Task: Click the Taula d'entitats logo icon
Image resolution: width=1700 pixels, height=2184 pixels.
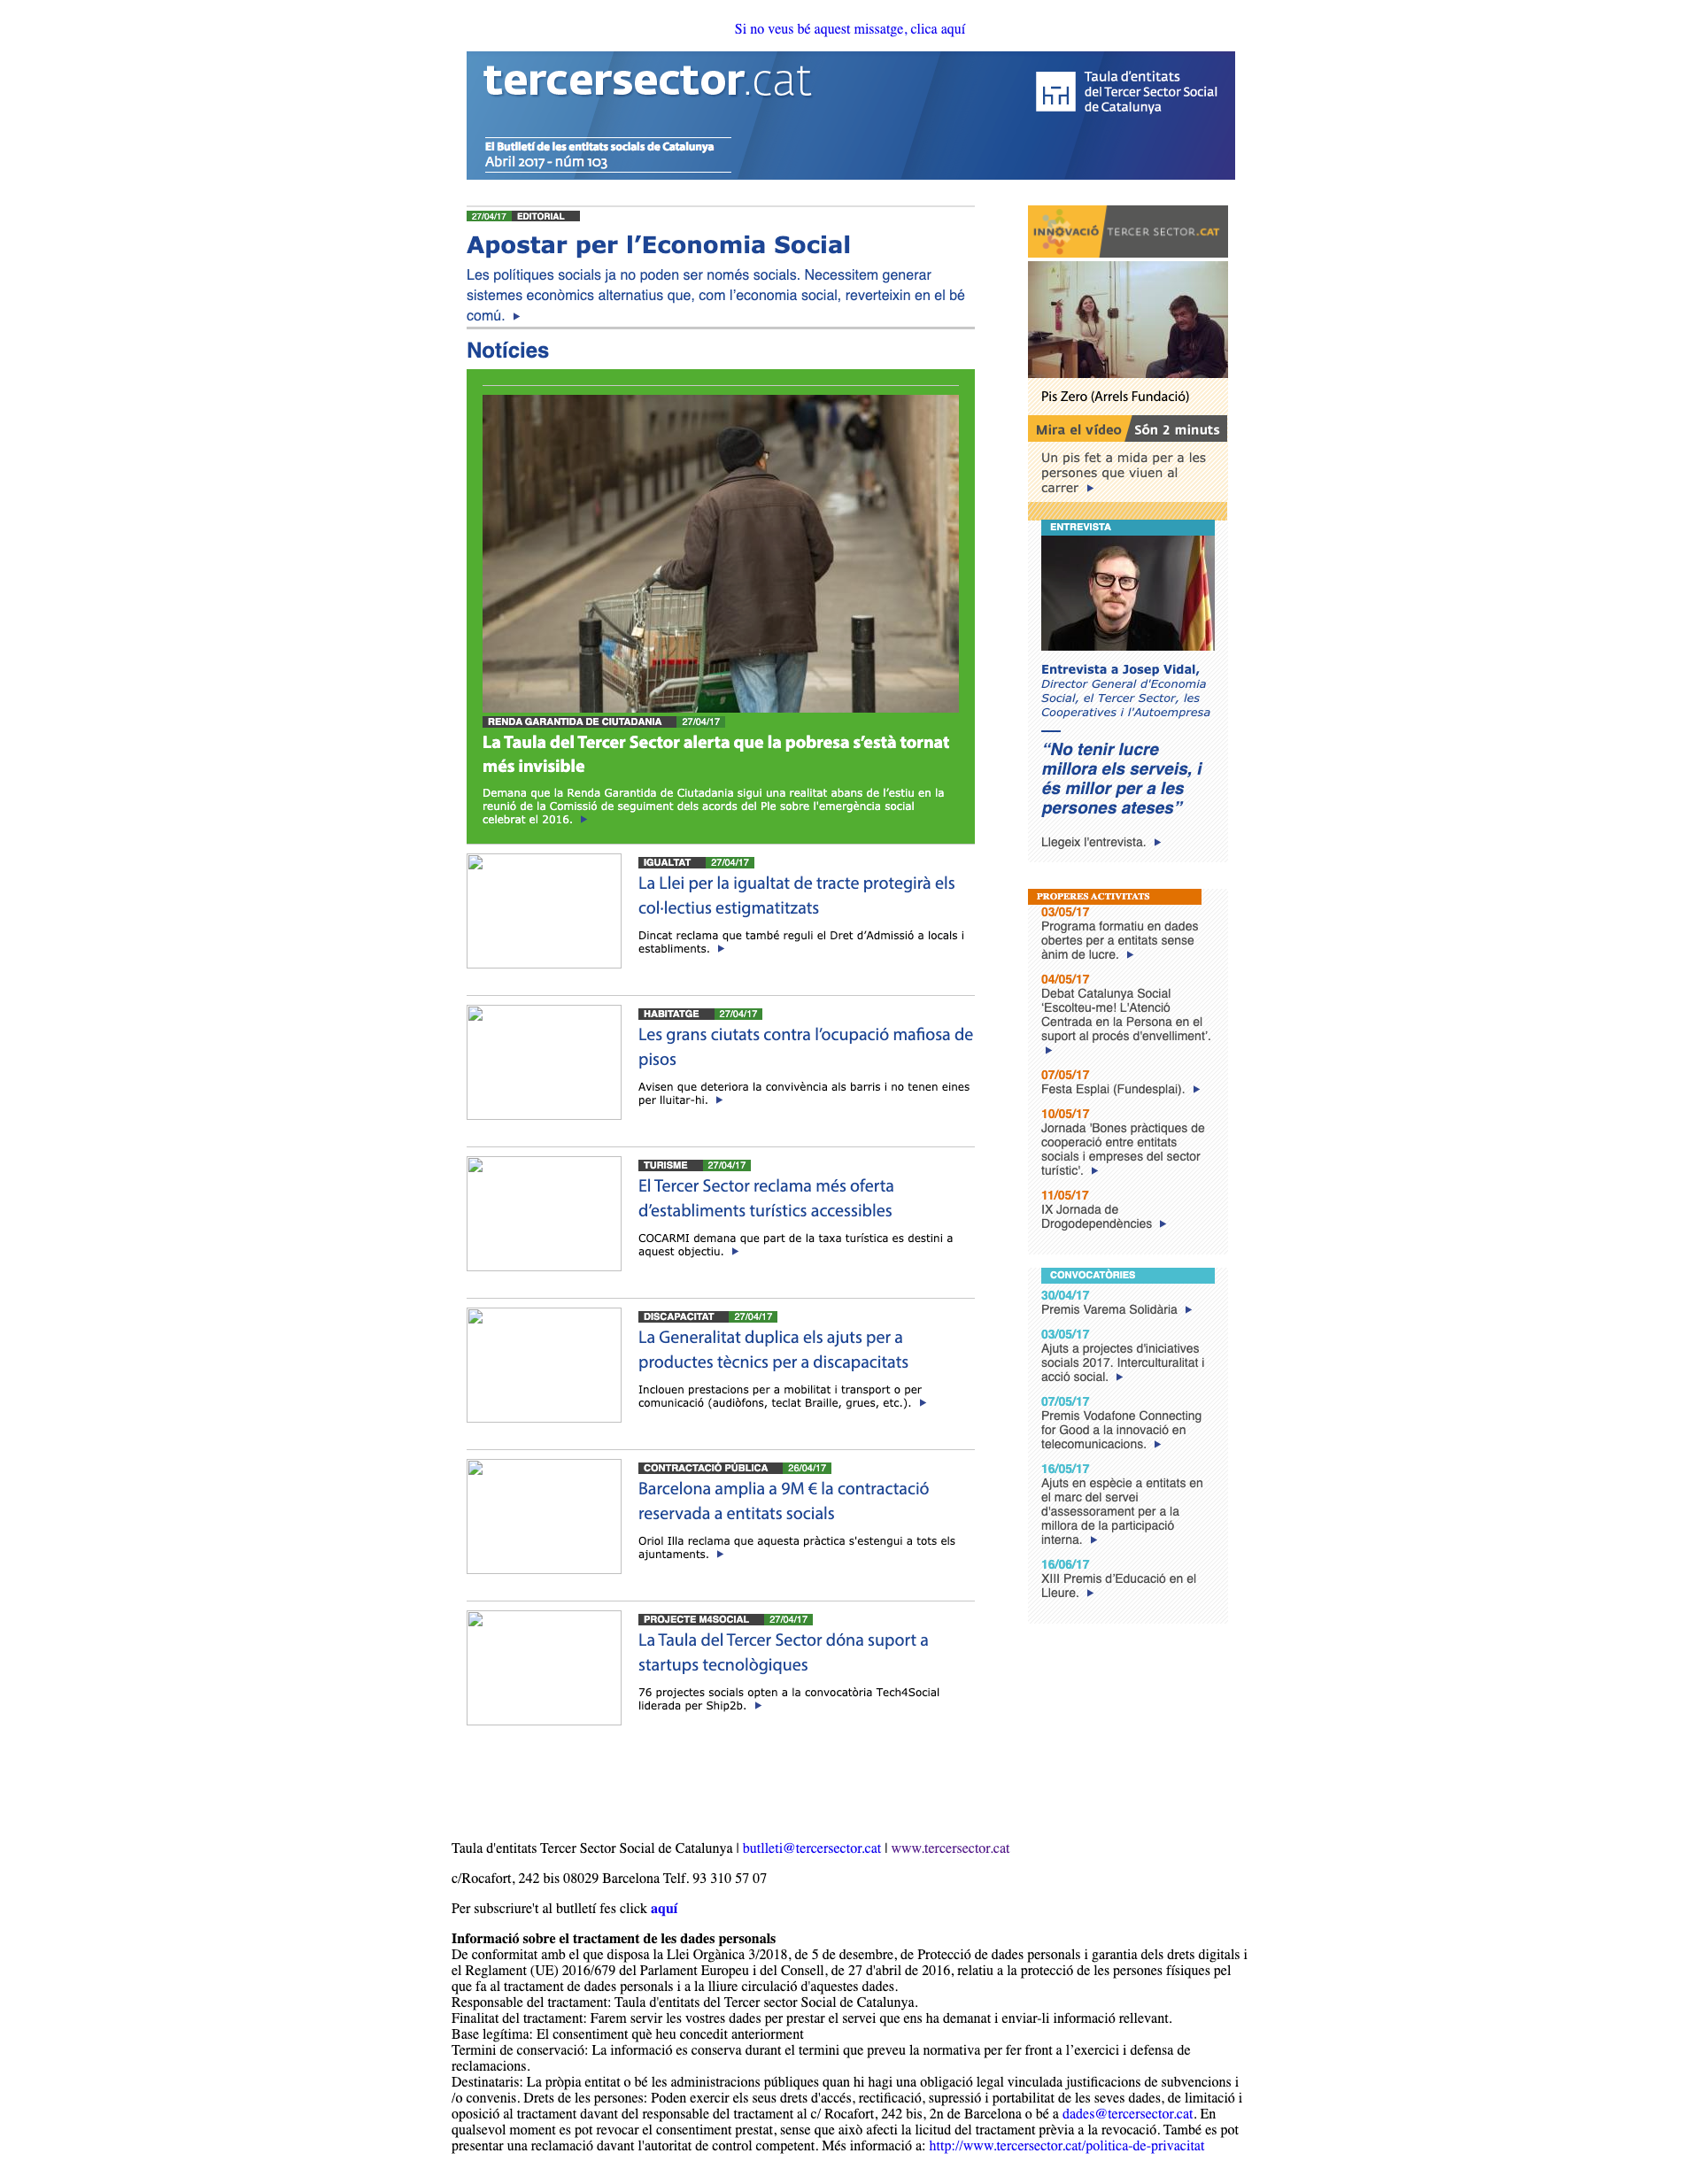Action: [1055, 92]
